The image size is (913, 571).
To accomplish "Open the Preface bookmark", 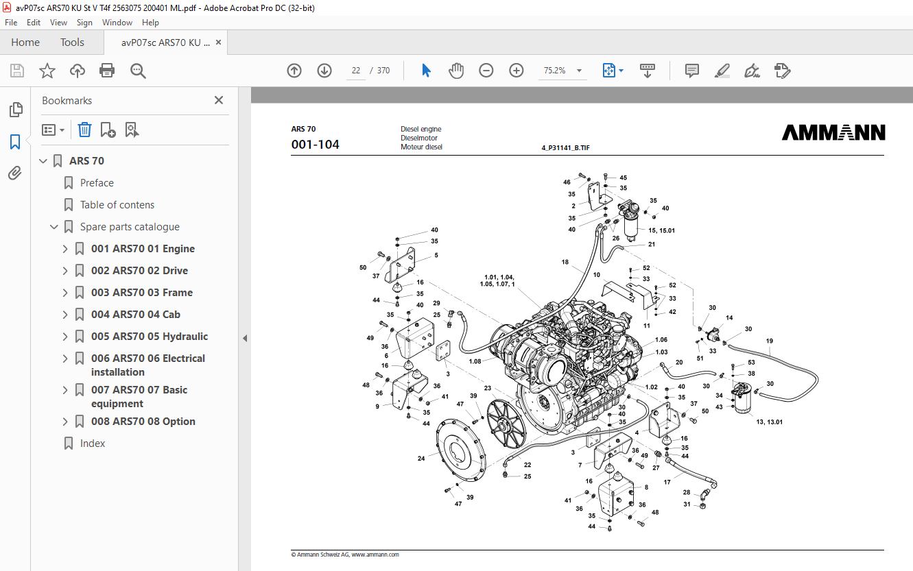I will click(x=97, y=183).
